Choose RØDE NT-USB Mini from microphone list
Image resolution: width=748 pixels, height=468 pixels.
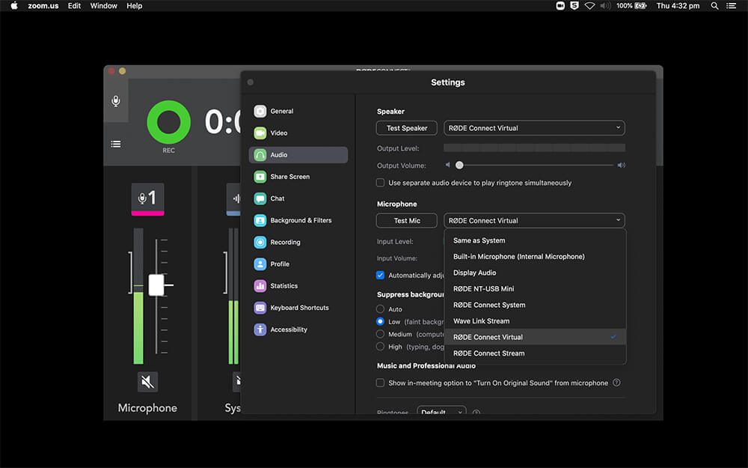483,289
